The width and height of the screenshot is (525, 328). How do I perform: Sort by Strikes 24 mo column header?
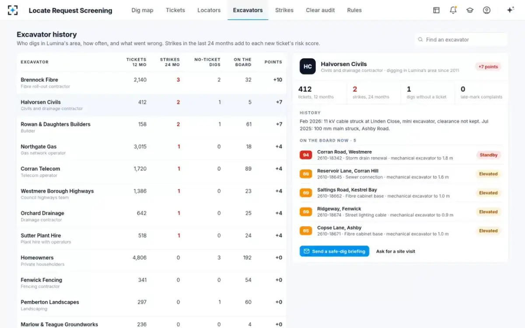170,62
